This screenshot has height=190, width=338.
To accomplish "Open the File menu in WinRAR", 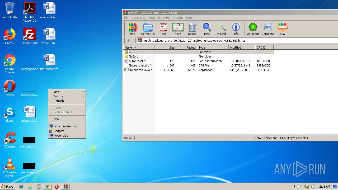I will coord(126,18).
